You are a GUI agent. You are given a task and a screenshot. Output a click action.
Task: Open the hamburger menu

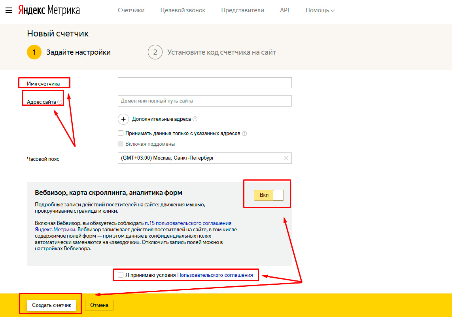pyautogui.click(x=9, y=10)
